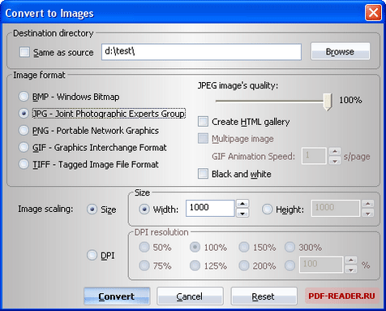Increase GIF Animation Speed with up arrow
386x311 pixels.
pyautogui.click(x=335, y=152)
